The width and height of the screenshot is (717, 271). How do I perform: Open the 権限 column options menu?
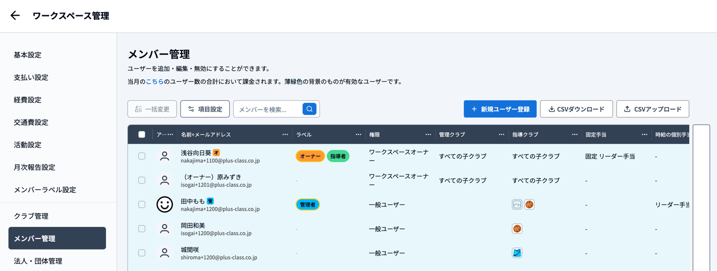click(428, 135)
